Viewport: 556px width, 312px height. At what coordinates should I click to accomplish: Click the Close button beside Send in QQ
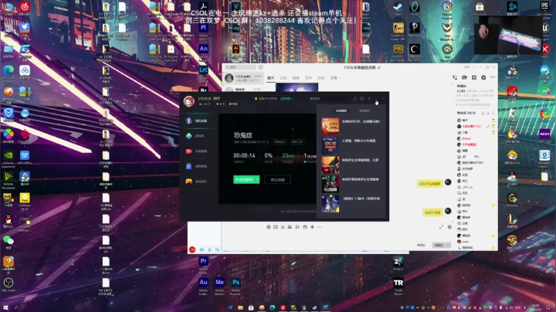421,246
